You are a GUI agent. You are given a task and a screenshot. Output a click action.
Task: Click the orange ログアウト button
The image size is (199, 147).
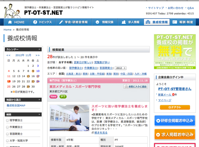175,107
